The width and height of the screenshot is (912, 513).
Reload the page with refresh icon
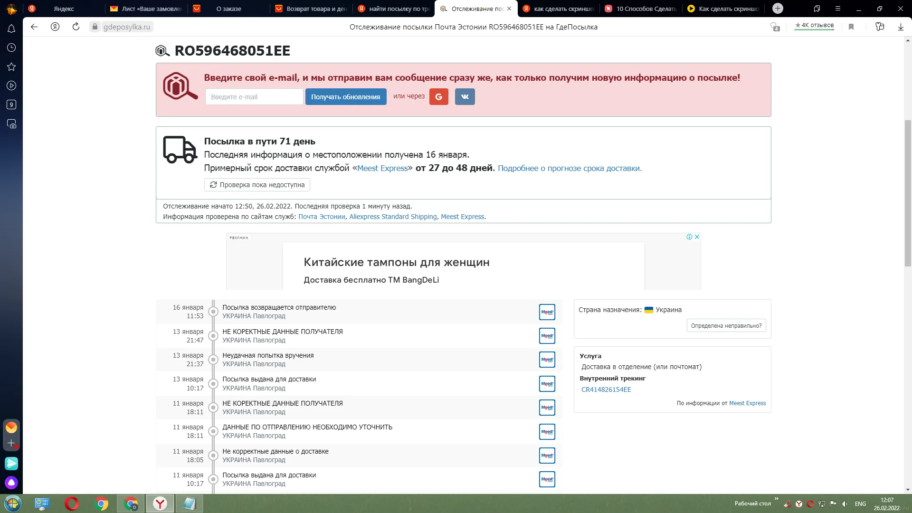(x=76, y=27)
